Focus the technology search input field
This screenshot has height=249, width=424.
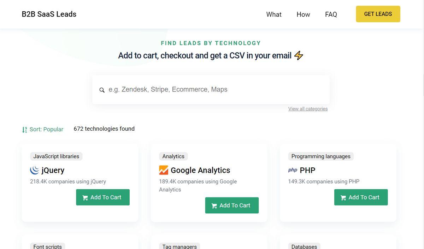tap(211, 89)
